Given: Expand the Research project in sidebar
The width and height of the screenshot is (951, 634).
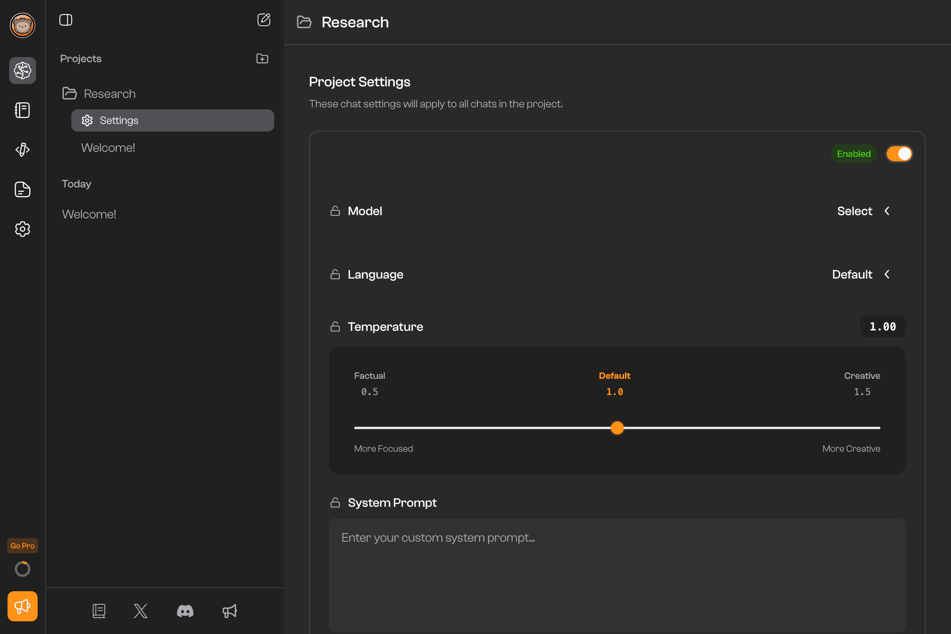Looking at the screenshot, I should [x=99, y=94].
